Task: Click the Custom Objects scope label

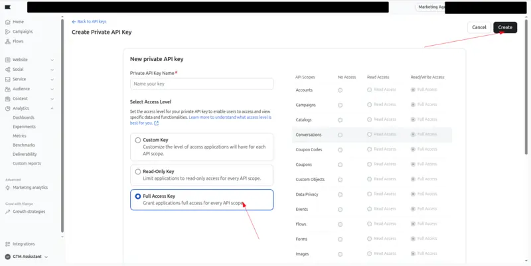Action: 310,180
